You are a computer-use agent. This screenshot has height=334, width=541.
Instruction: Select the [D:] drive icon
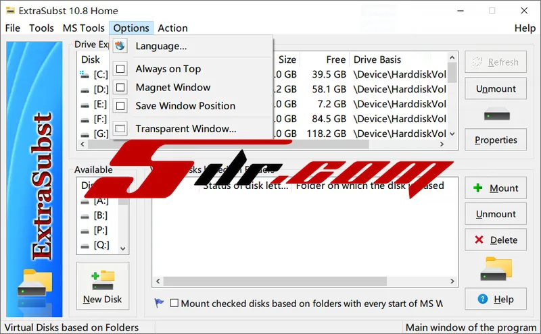click(x=85, y=90)
